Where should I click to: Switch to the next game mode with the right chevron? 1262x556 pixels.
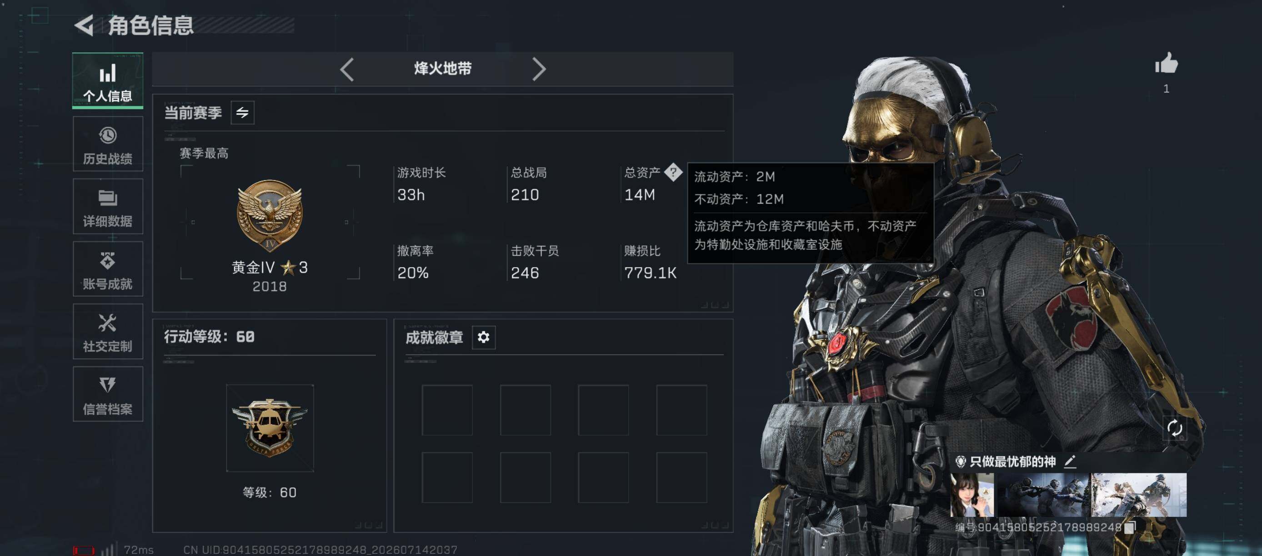[538, 69]
